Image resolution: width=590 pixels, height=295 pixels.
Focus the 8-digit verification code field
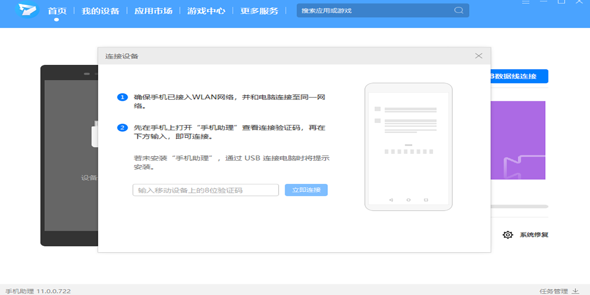[x=206, y=190]
